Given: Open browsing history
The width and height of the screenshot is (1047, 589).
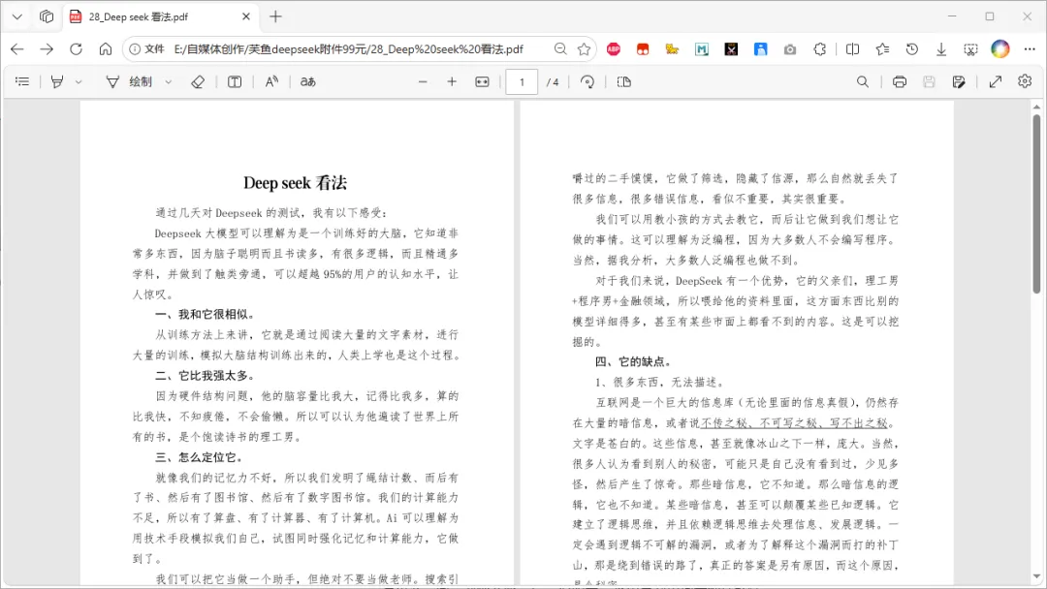Looking at the screenshot, I should coord(911,48).
